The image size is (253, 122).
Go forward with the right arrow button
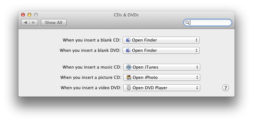(x=34, y=23)
